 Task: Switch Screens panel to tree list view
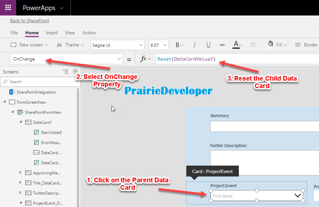[65, 71]
